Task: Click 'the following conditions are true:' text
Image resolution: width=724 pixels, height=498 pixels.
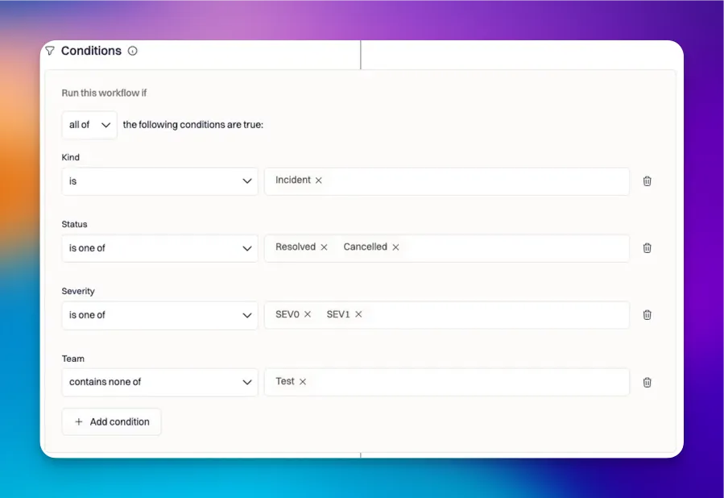Action: pos(193,125)
